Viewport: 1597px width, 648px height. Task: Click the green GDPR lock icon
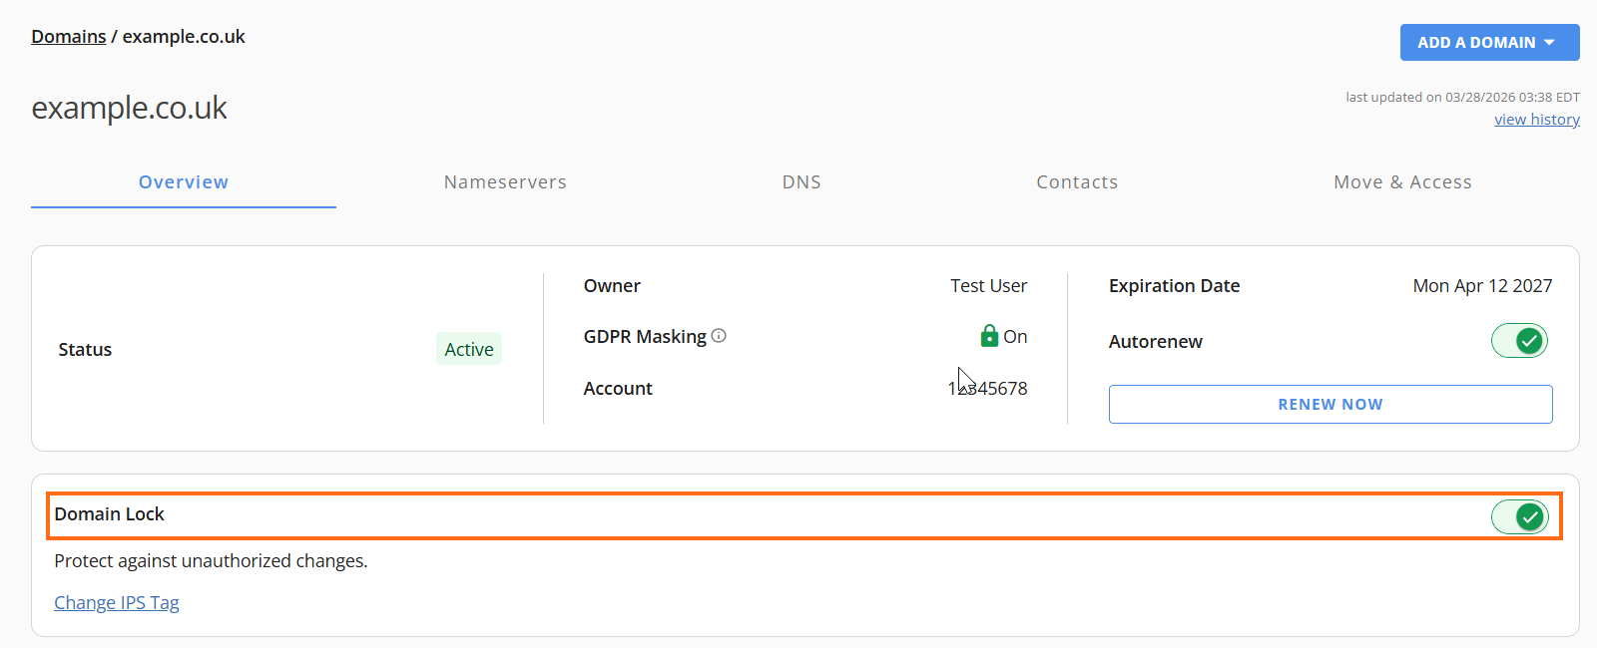[989, 336]
